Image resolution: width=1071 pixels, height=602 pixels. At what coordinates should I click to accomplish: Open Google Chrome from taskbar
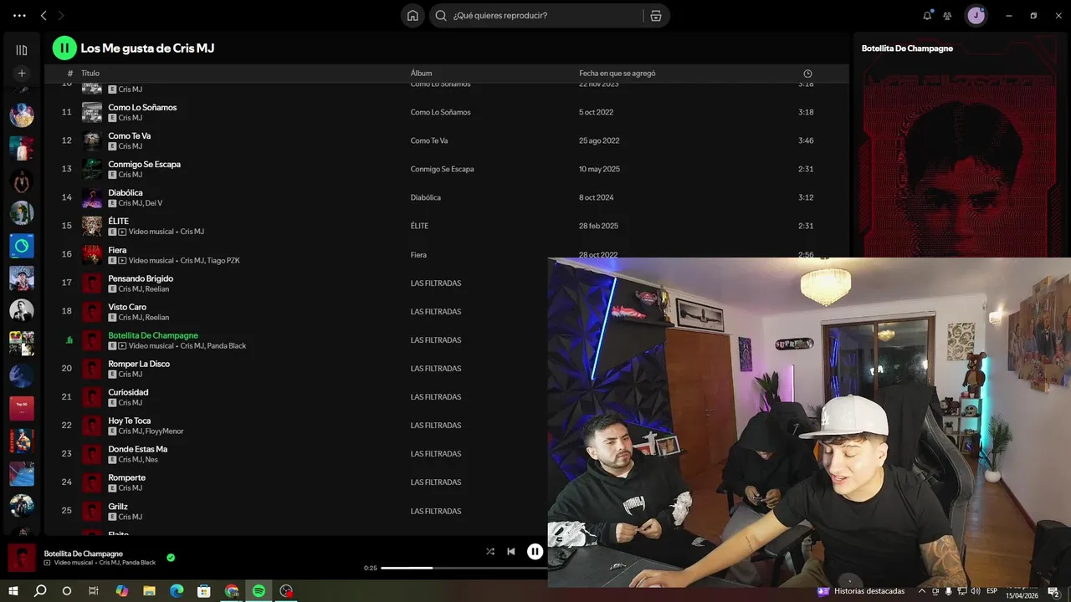point(232,590)
